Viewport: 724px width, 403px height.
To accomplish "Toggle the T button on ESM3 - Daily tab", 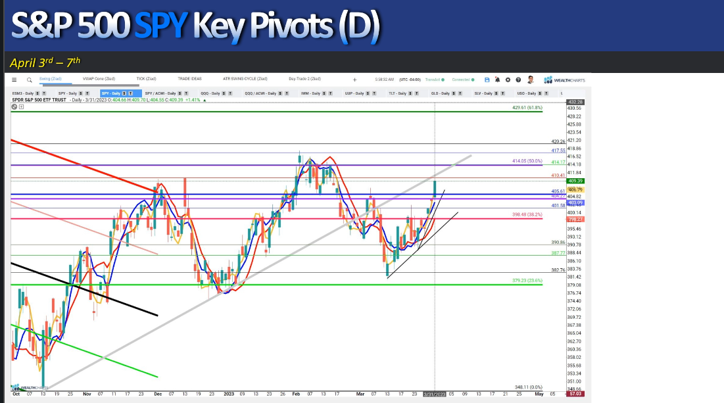I will [x=44, y=93].
